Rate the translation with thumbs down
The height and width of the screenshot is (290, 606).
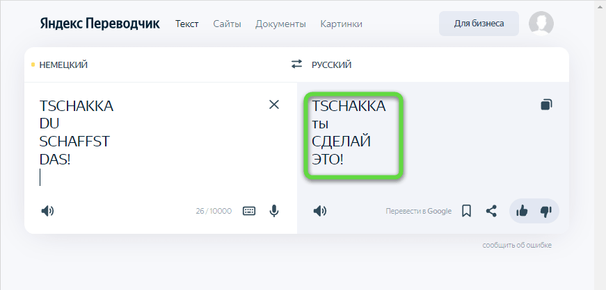546,211
